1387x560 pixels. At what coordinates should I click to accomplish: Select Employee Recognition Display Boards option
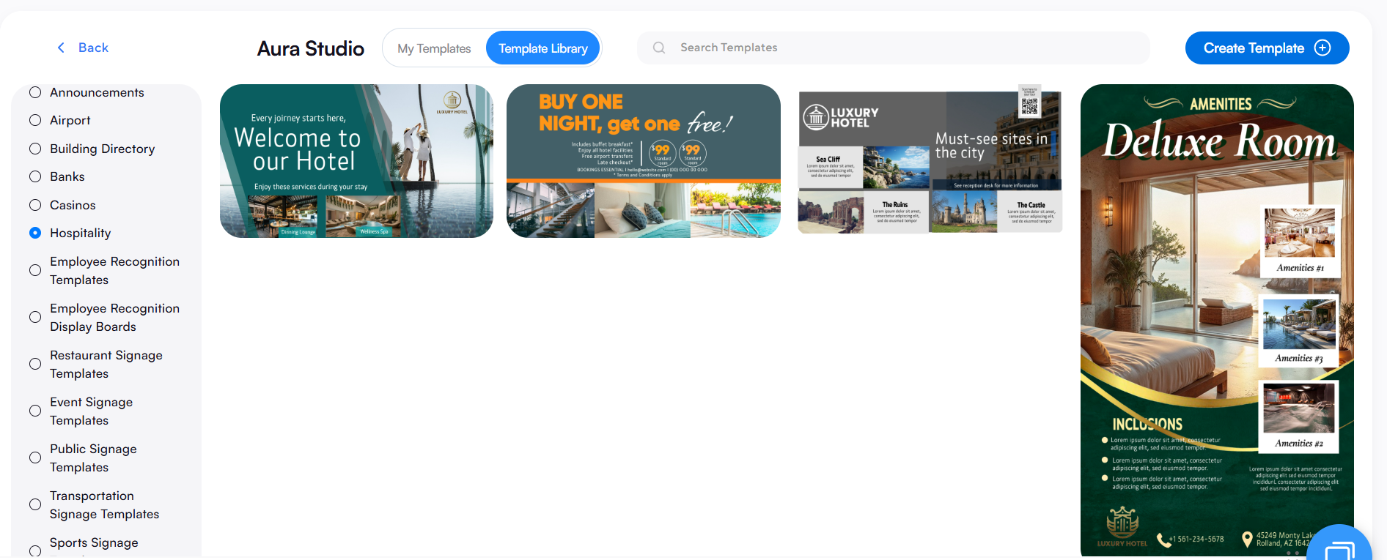[x=35, y=317]
